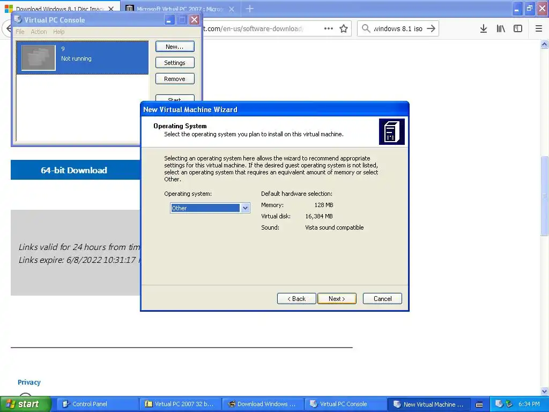
Task: Click the wizard server icon image
Action: click(x=392, y=132)
